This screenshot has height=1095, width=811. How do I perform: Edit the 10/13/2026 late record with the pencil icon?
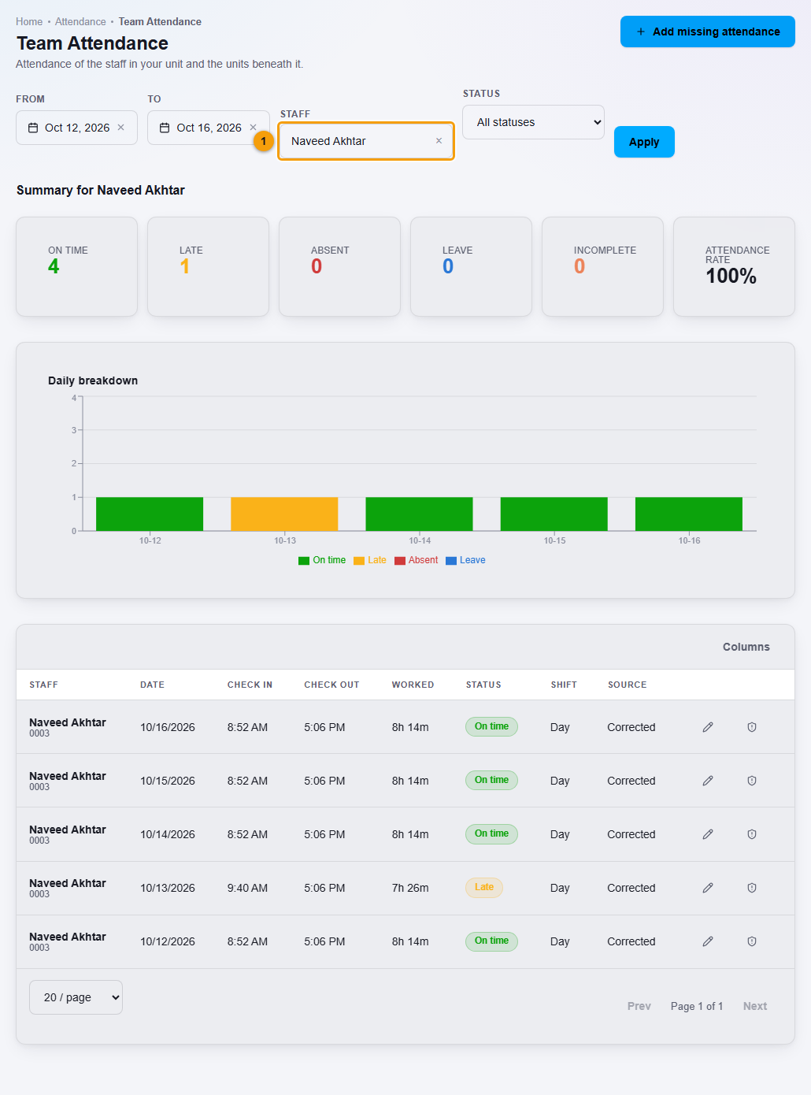coord(708,888)
